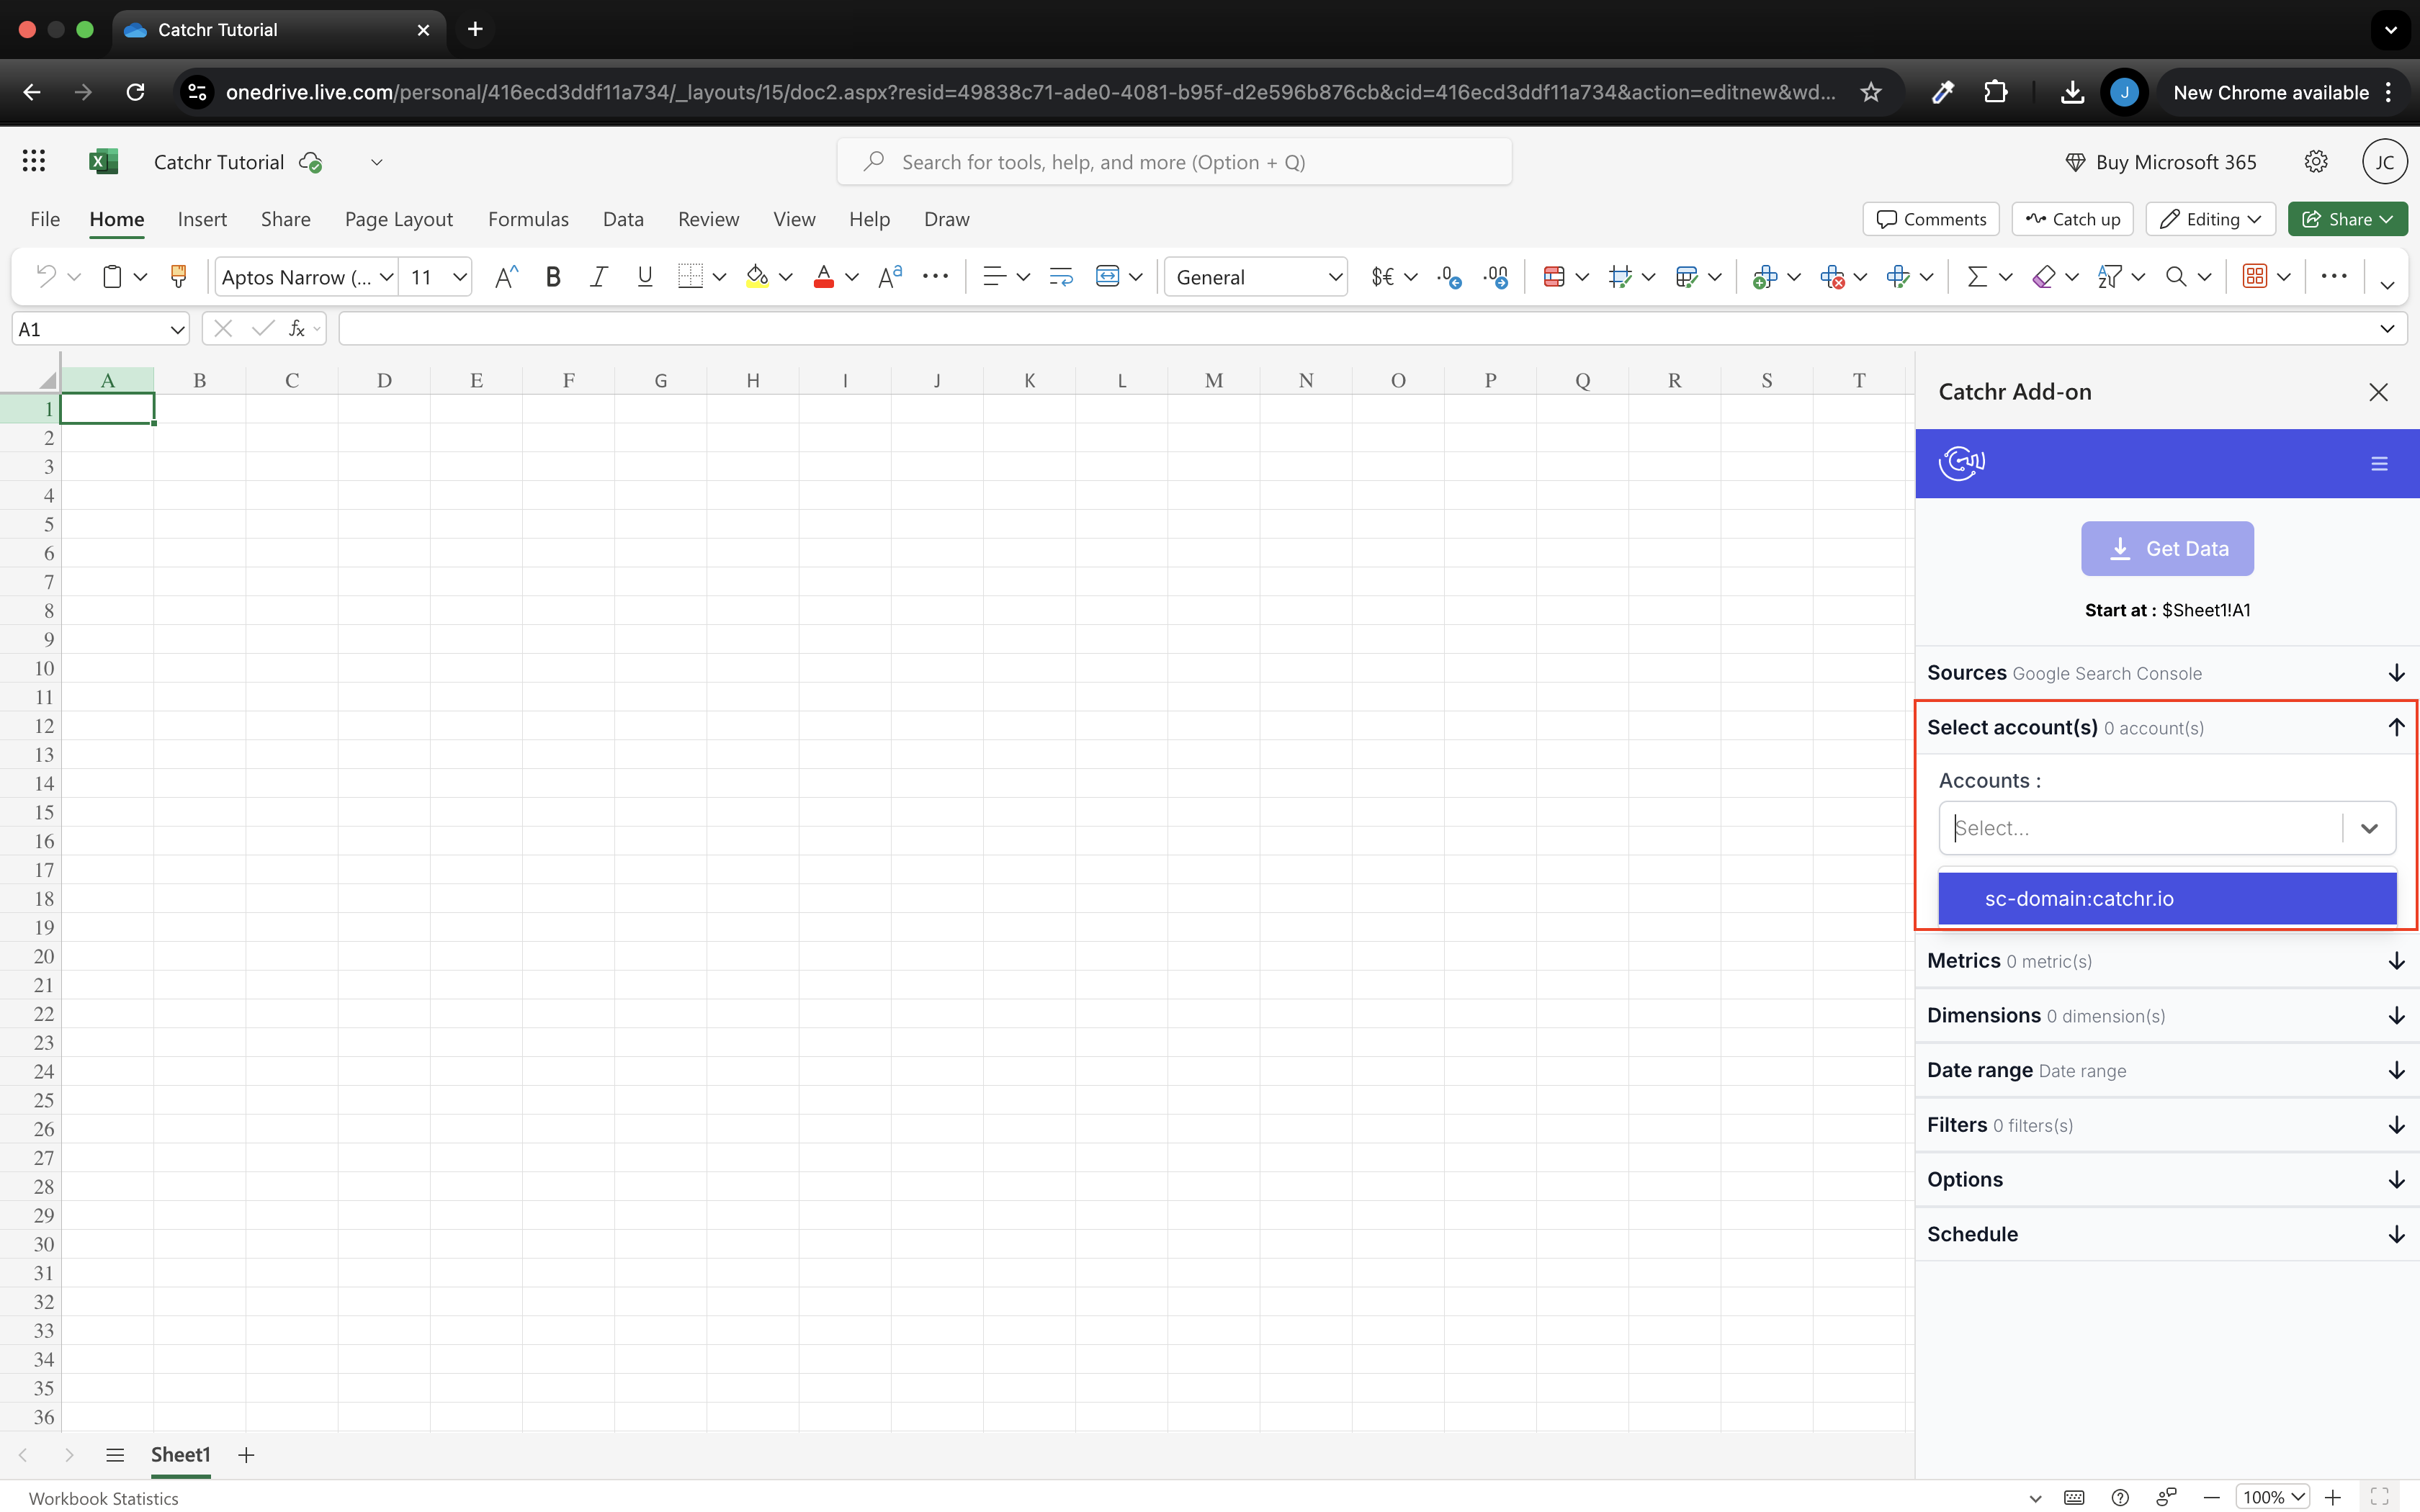Viewport: 2420px width, 1512px height.
Task: Click the Sort and Filter icon
Action: click(x=2110, y=277)
